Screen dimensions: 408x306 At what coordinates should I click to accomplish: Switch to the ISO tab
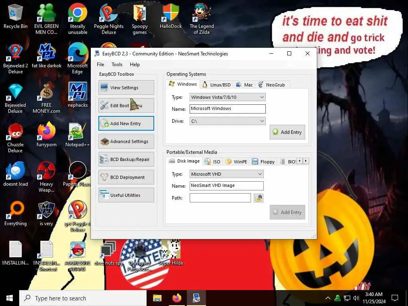pos(212,162)
